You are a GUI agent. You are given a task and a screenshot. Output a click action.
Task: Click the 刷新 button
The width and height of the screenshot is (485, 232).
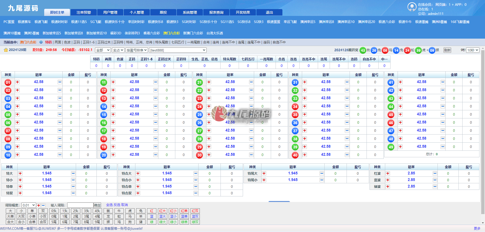[x=447, y=50]
